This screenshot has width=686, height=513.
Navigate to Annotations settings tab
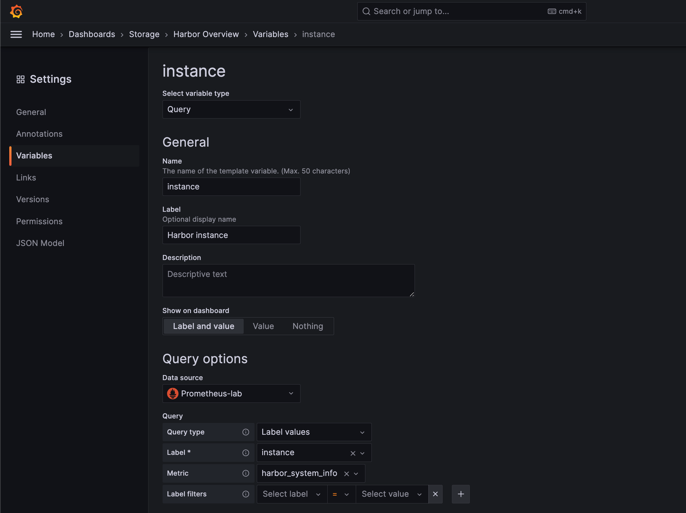[39, 134]
